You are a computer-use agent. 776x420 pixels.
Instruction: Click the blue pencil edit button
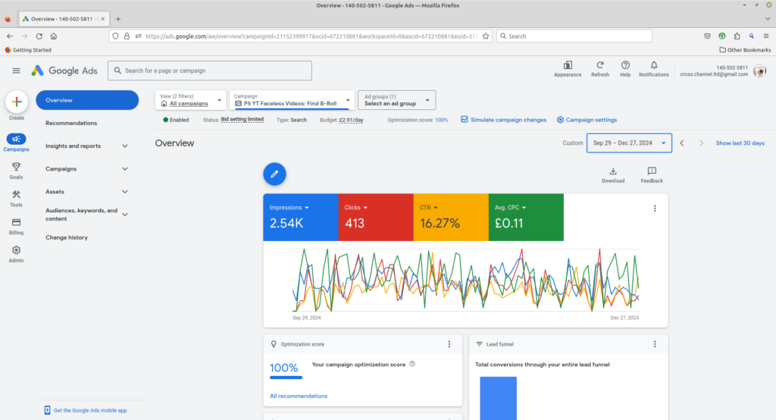pyautogui.click(x=274, y=174)
